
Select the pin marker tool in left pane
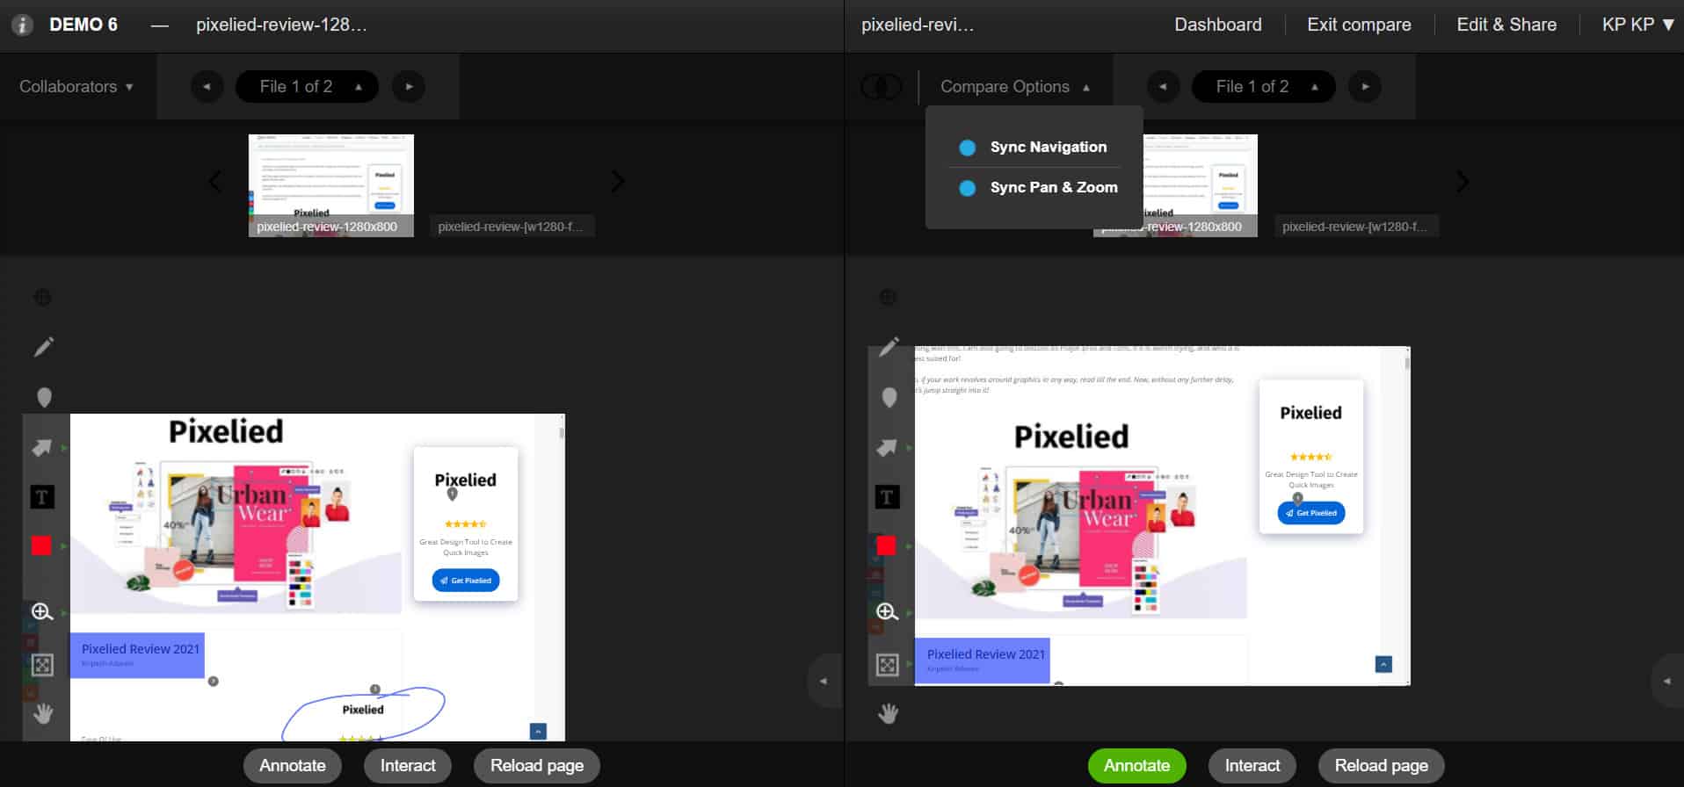43,398
